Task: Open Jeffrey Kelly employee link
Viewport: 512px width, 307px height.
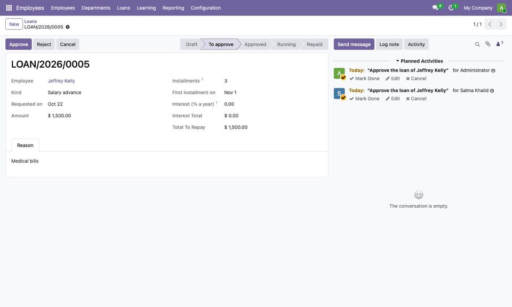Action: tap(61, 81)
